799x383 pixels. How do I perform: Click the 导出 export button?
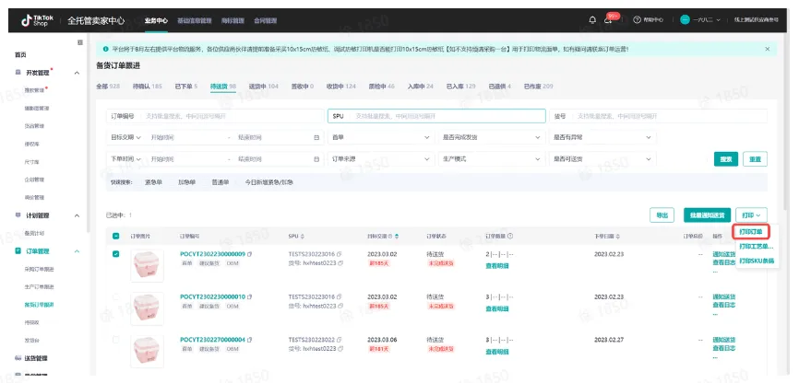coord(662,215)
